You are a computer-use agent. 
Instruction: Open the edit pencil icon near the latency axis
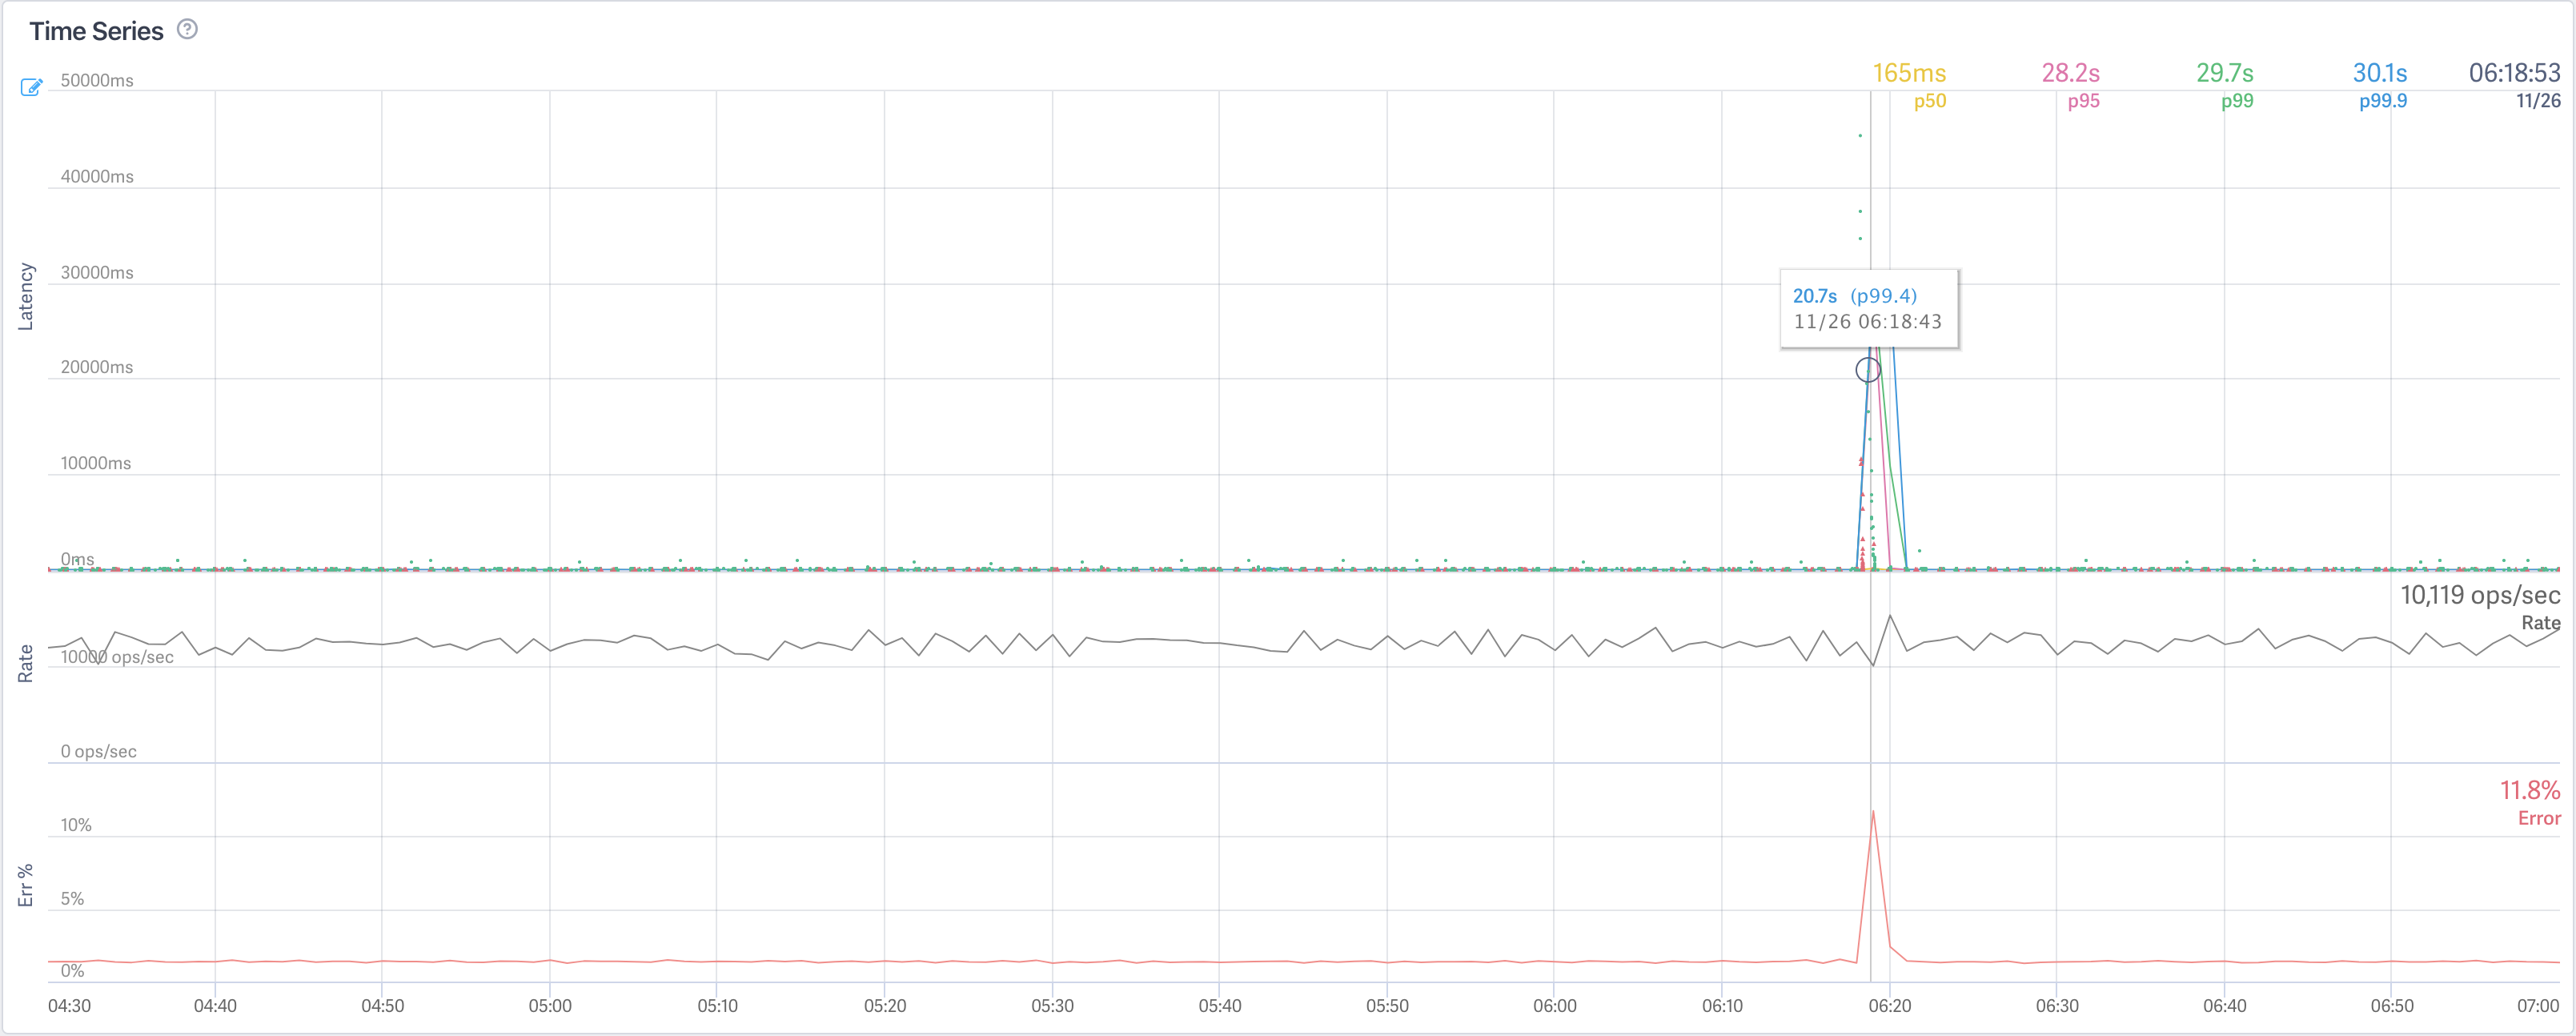[x=32, y=87]
